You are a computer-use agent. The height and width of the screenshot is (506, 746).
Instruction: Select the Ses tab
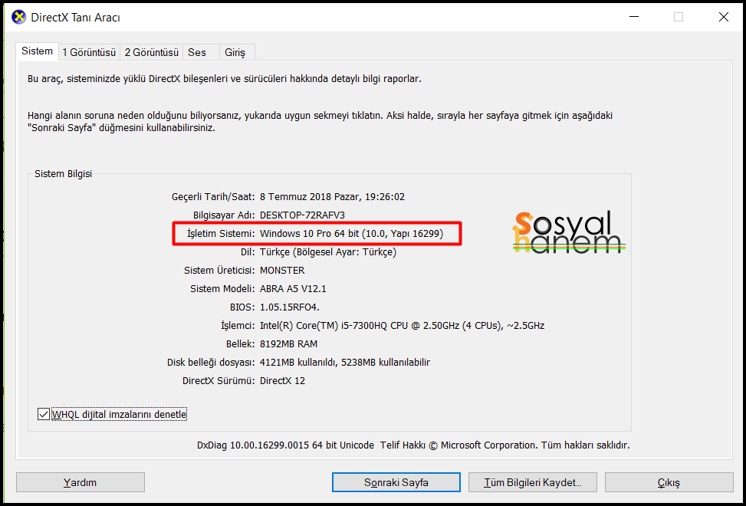(x=197, y=52)
